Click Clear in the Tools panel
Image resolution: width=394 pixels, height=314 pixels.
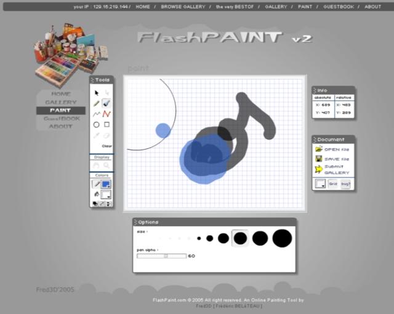tap(107, 146)
